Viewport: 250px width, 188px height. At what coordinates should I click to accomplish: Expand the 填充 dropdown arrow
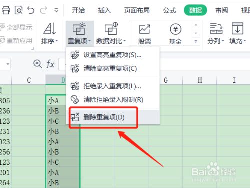click(x=244, y=41)
